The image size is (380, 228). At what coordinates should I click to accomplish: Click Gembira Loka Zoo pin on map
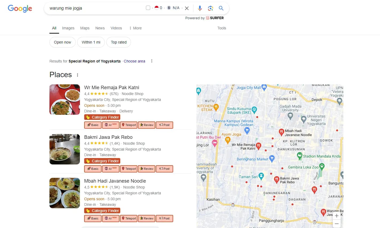pos(322,167)
